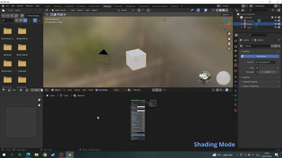Click the Use Nodes button in World properties
282x158 pixels.
tap(260, 56)
